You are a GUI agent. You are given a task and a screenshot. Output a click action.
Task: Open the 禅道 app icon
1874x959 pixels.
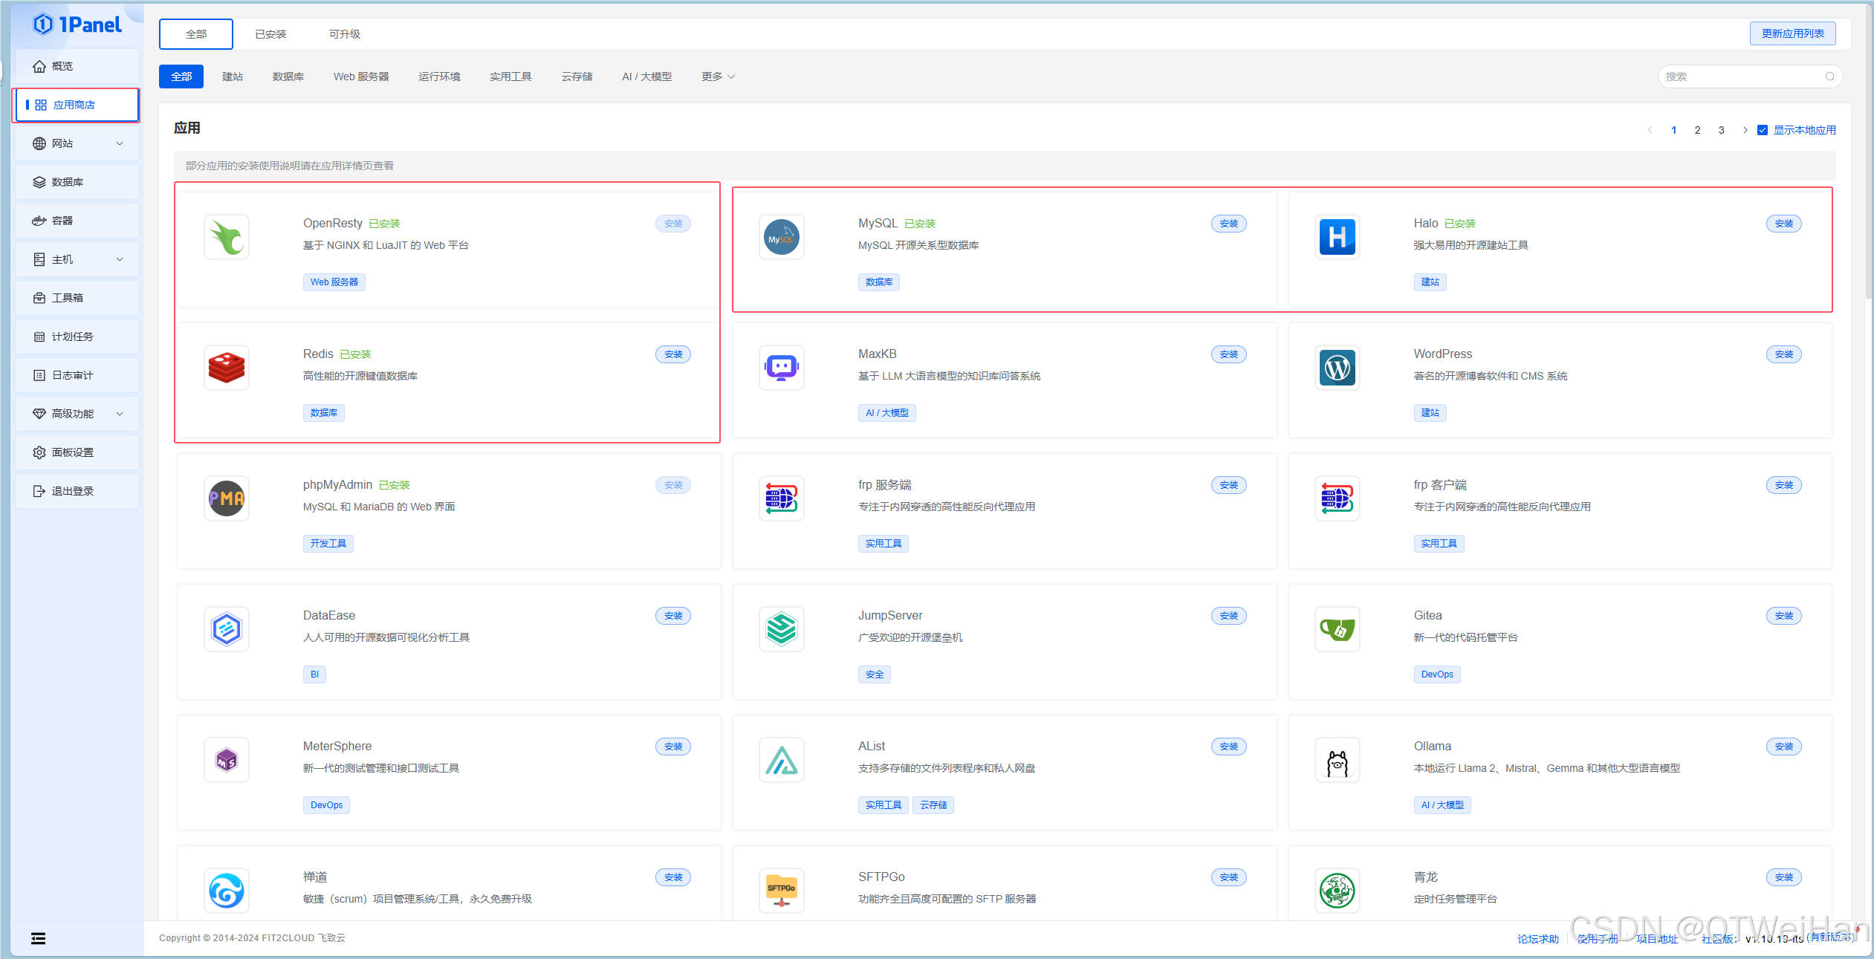[227, 891]
